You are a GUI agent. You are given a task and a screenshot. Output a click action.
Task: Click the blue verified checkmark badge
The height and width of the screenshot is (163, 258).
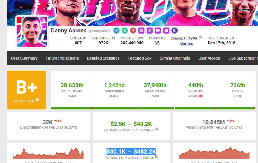[x=116, y=30]
